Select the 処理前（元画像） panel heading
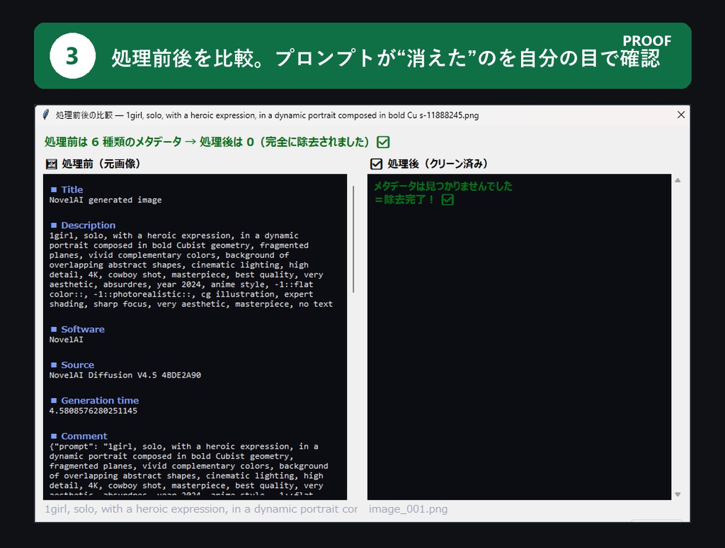Image resolution: width=725 pixels, height=548 pixels. (101, 164)
